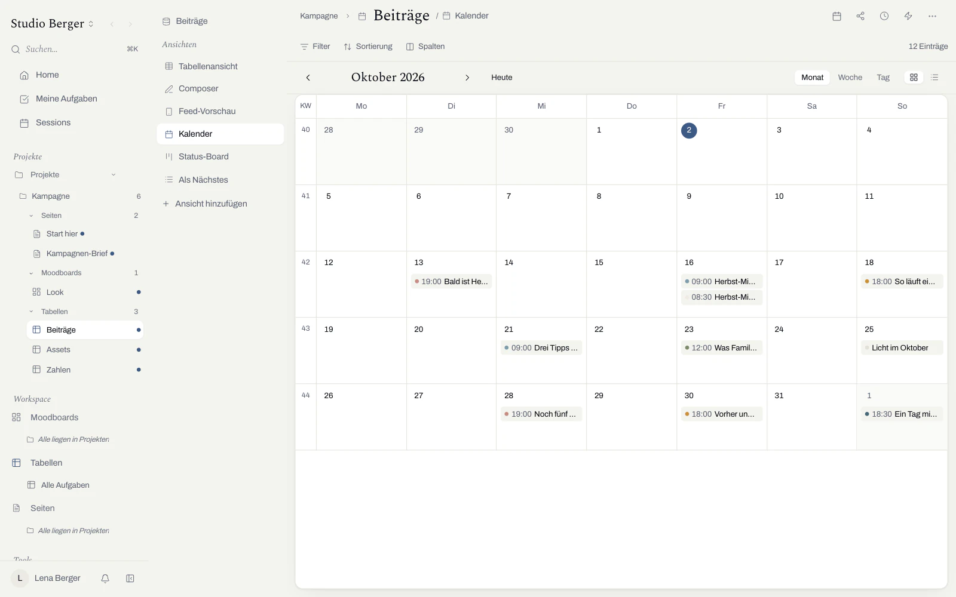Viewport: 956px width, 597px height.
Task: Open the share icon in header
Action: [860, 16]
